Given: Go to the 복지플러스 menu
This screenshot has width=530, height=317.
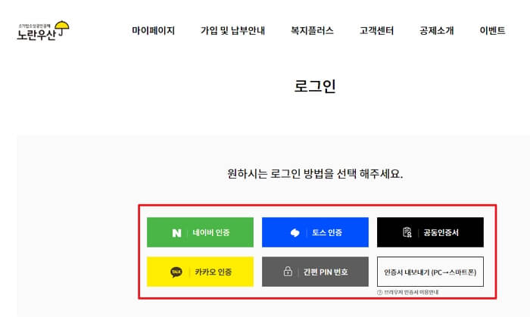Looking at the screenshot, I should click(312, 31).
